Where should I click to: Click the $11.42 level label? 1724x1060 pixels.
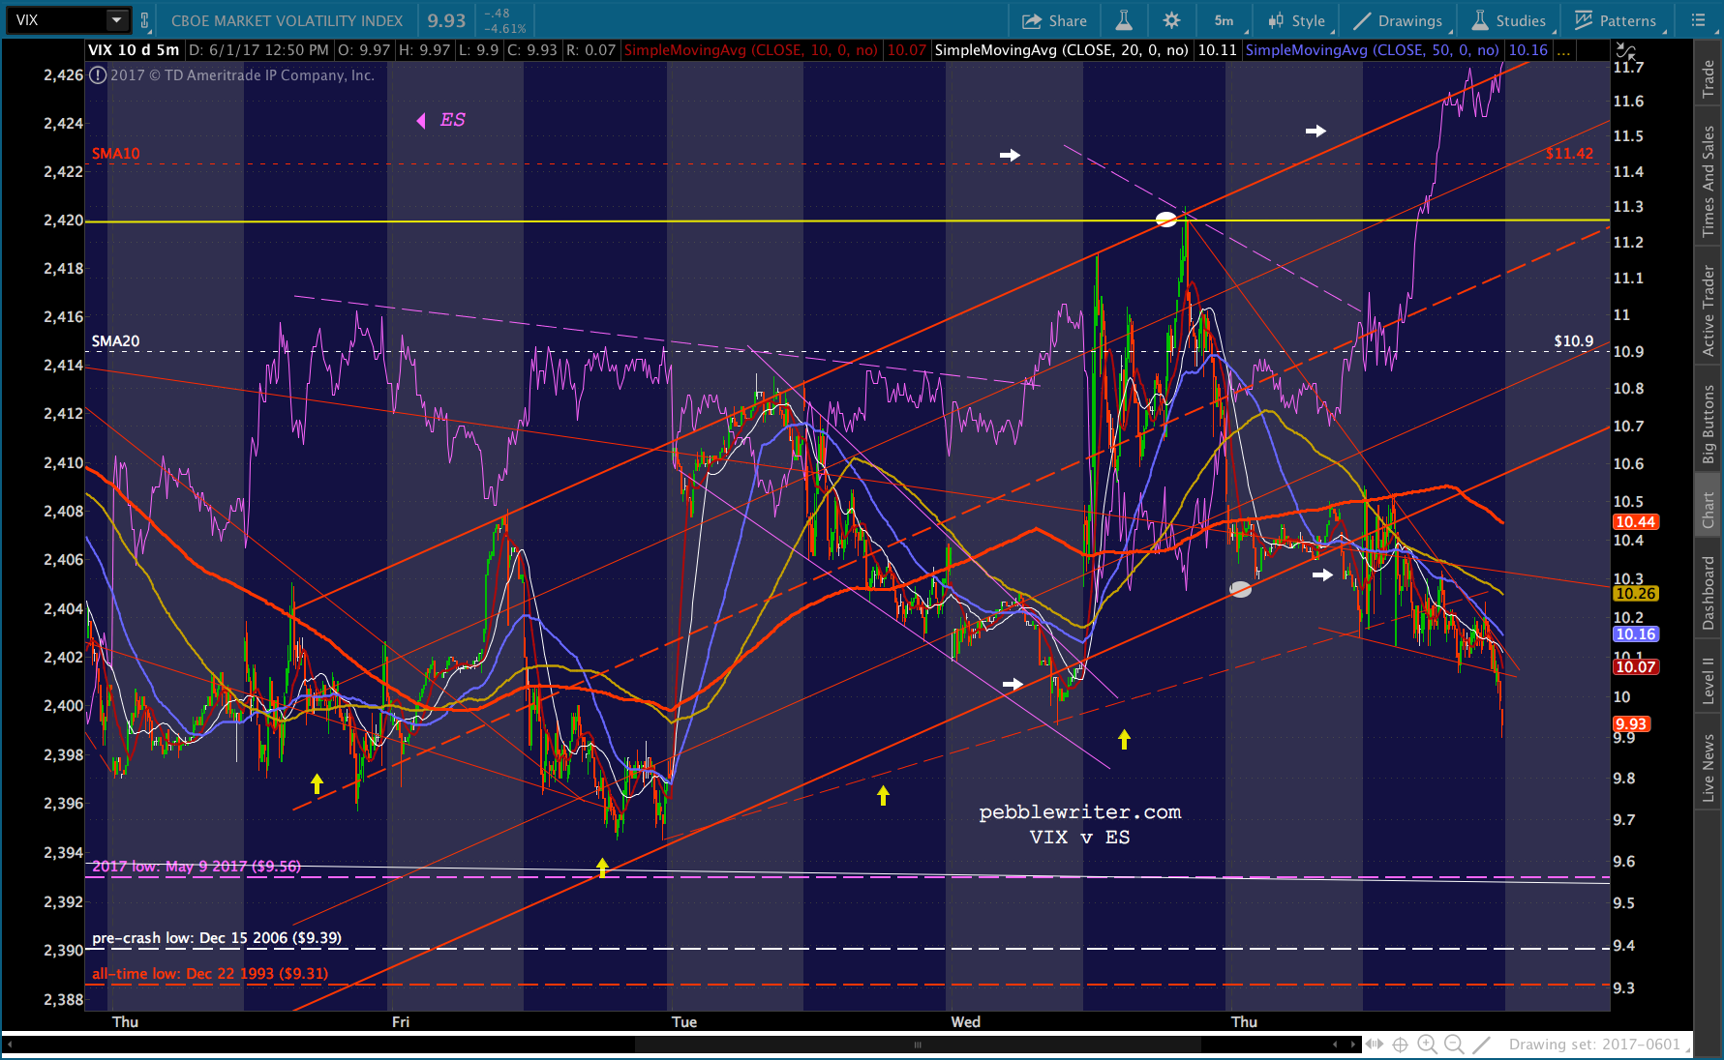[1569, 154]
